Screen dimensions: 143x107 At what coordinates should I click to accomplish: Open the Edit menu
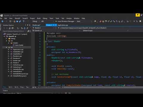point(6,18)
